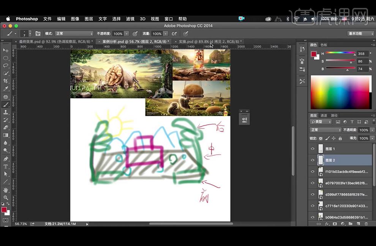Open the brush preset picker arrow
The image size is (376, 246).
click(x=30, y=34)
